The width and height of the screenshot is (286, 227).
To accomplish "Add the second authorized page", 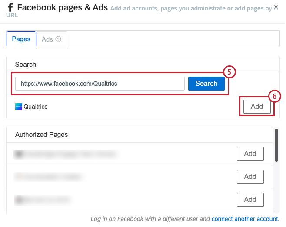I will 250,177.
